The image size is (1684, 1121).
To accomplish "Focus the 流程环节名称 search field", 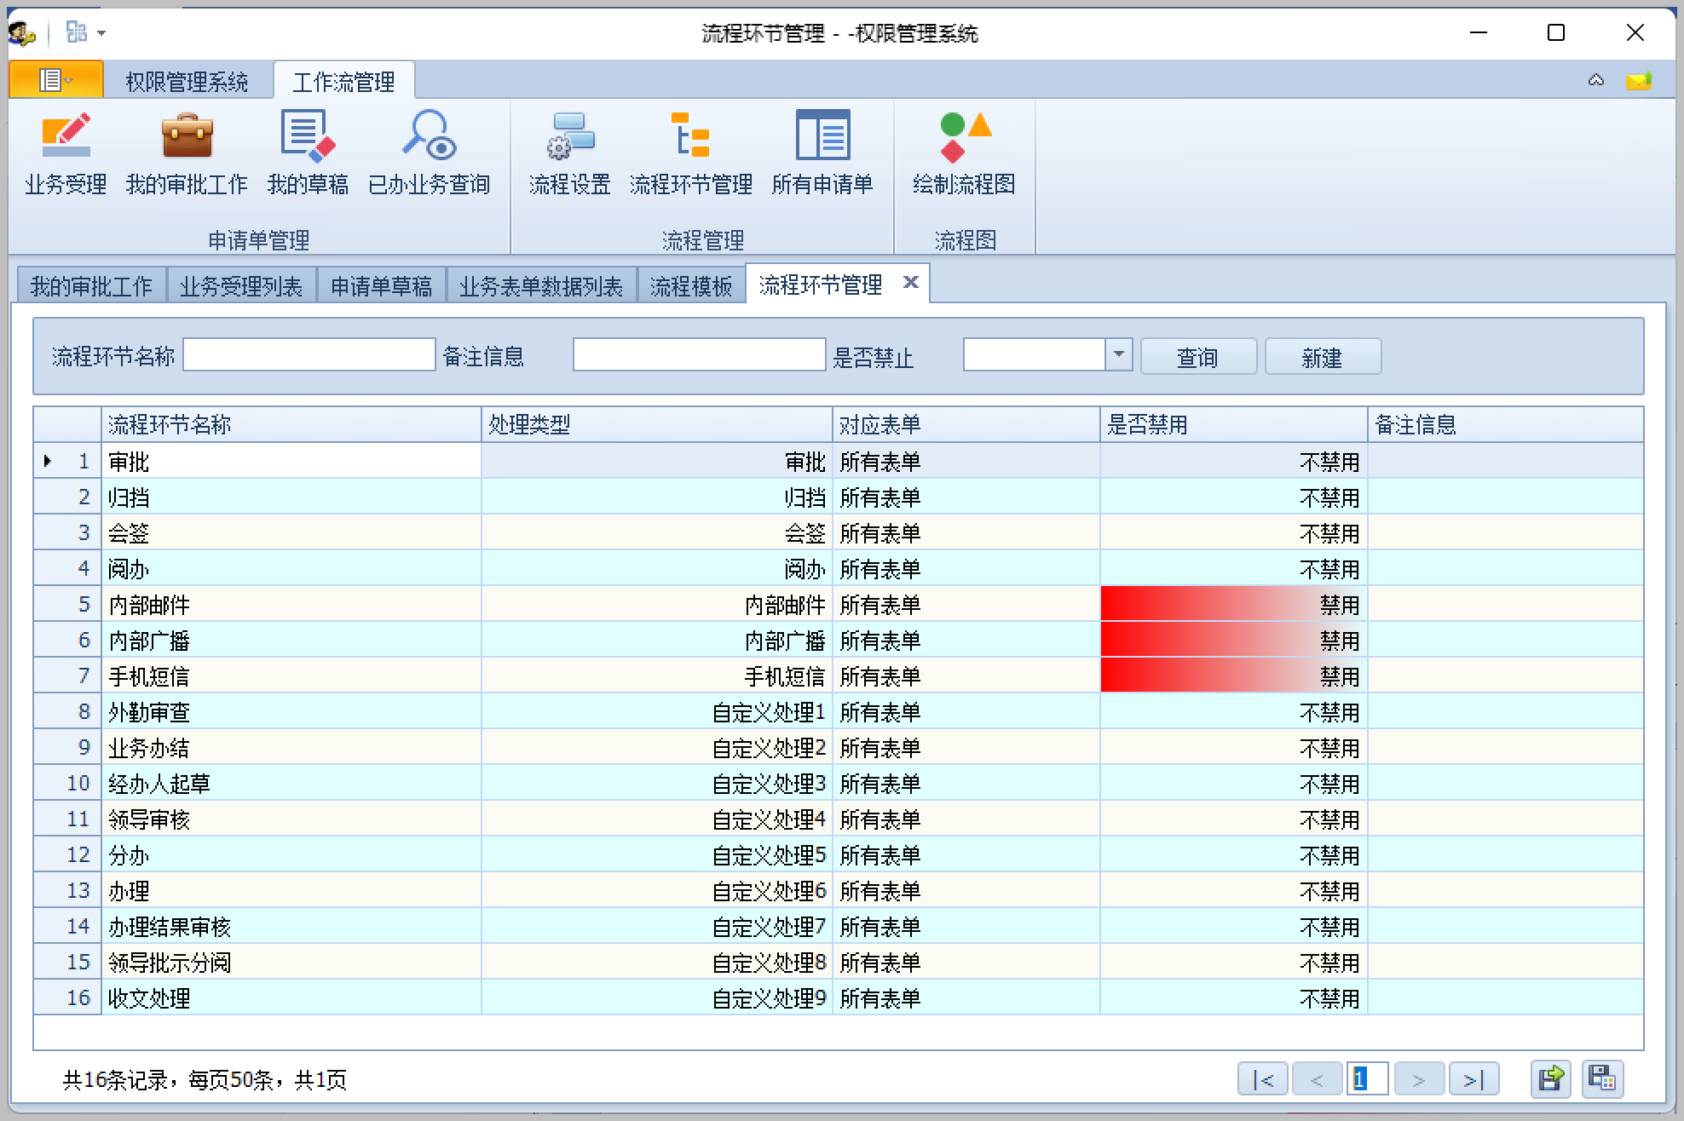I will tap(309, 355).
